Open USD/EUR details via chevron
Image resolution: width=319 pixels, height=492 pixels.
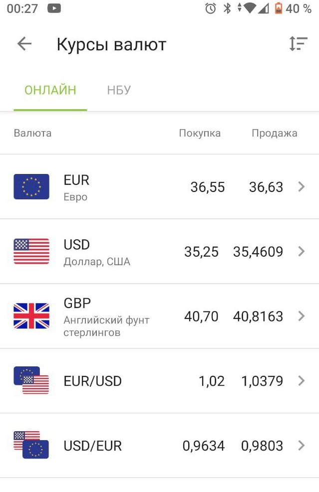(301, 446)
